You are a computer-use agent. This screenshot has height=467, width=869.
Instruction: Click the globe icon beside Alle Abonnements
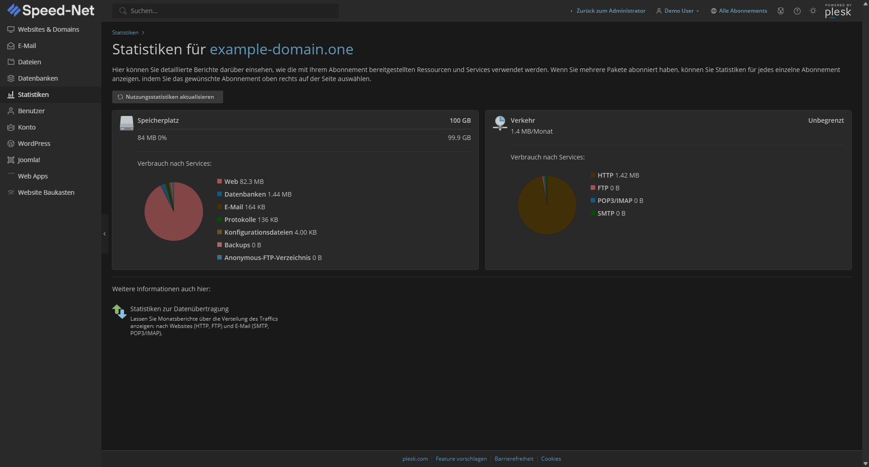(714, 11)
